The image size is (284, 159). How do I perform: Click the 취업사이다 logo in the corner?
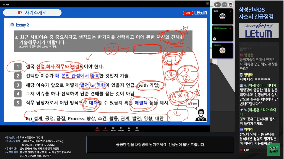273,149
